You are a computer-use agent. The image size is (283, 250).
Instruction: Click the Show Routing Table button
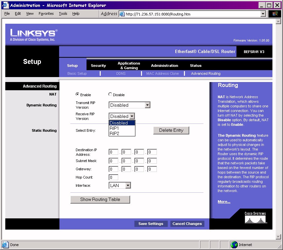(x=100, y=199)
